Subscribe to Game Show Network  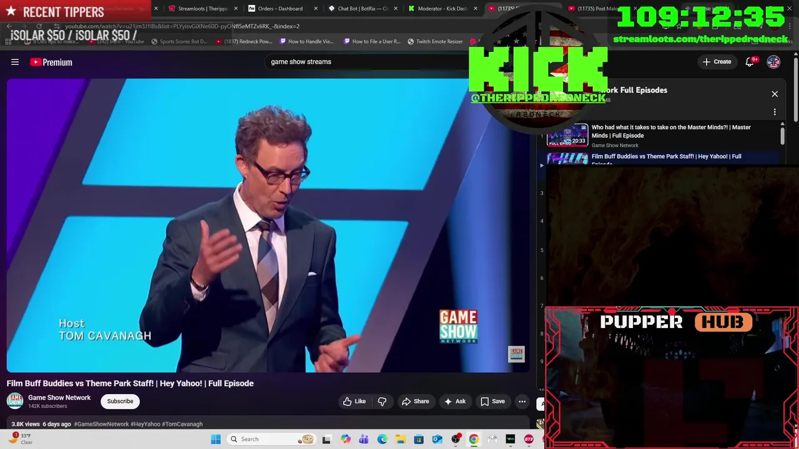120,402
